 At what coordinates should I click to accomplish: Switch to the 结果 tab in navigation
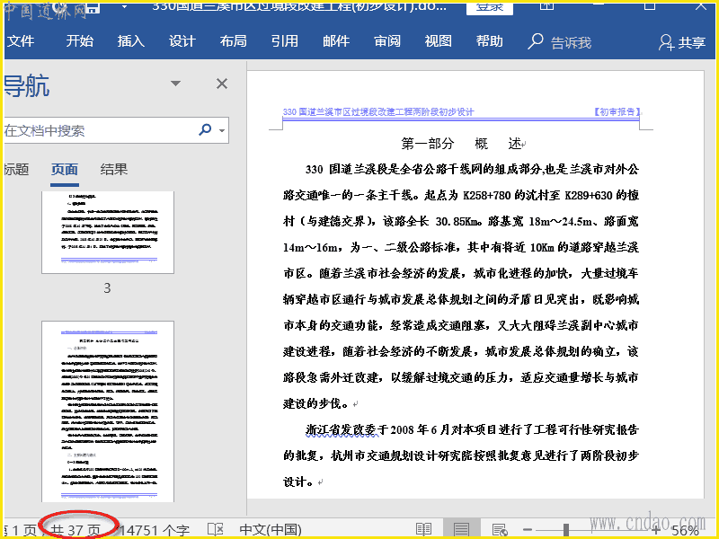click(114, 169)
